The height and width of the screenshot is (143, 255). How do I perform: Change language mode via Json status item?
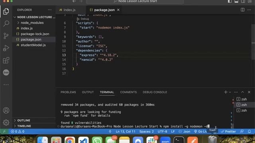(x=184, y=131)
